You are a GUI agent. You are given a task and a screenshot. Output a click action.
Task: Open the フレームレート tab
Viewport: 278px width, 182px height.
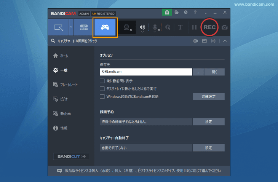click(65, 85)
